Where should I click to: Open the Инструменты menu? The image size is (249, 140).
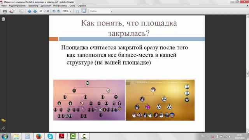coord(60,5)
